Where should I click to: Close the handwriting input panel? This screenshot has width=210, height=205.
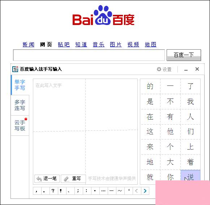tap(197, 69)
